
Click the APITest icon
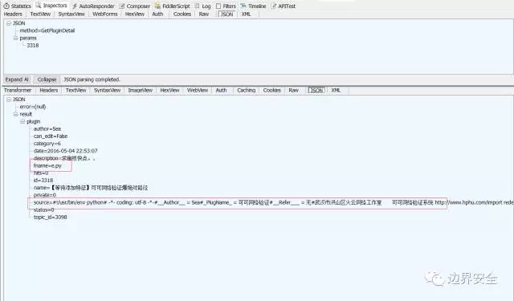[x=274, y=6]
